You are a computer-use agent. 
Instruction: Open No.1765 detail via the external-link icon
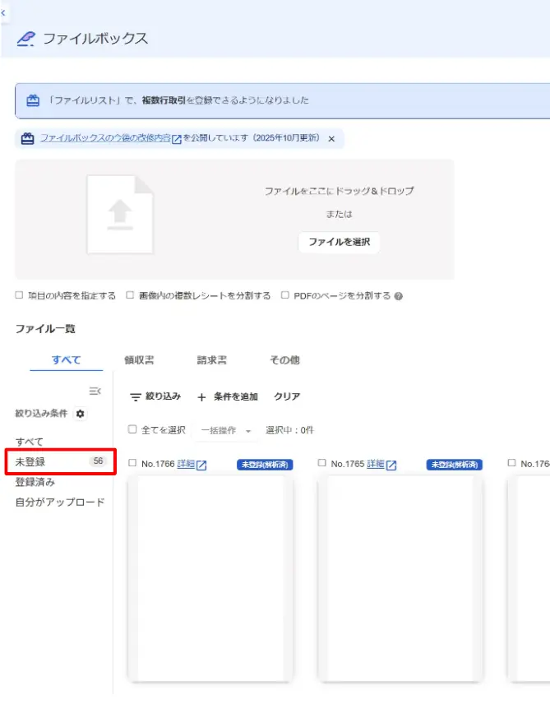[x=391, y=465]
